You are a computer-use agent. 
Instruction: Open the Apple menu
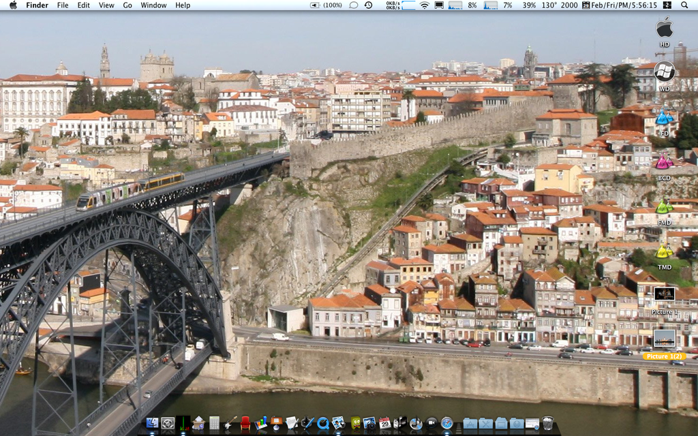pyautogui.click(x=13, y=5)
